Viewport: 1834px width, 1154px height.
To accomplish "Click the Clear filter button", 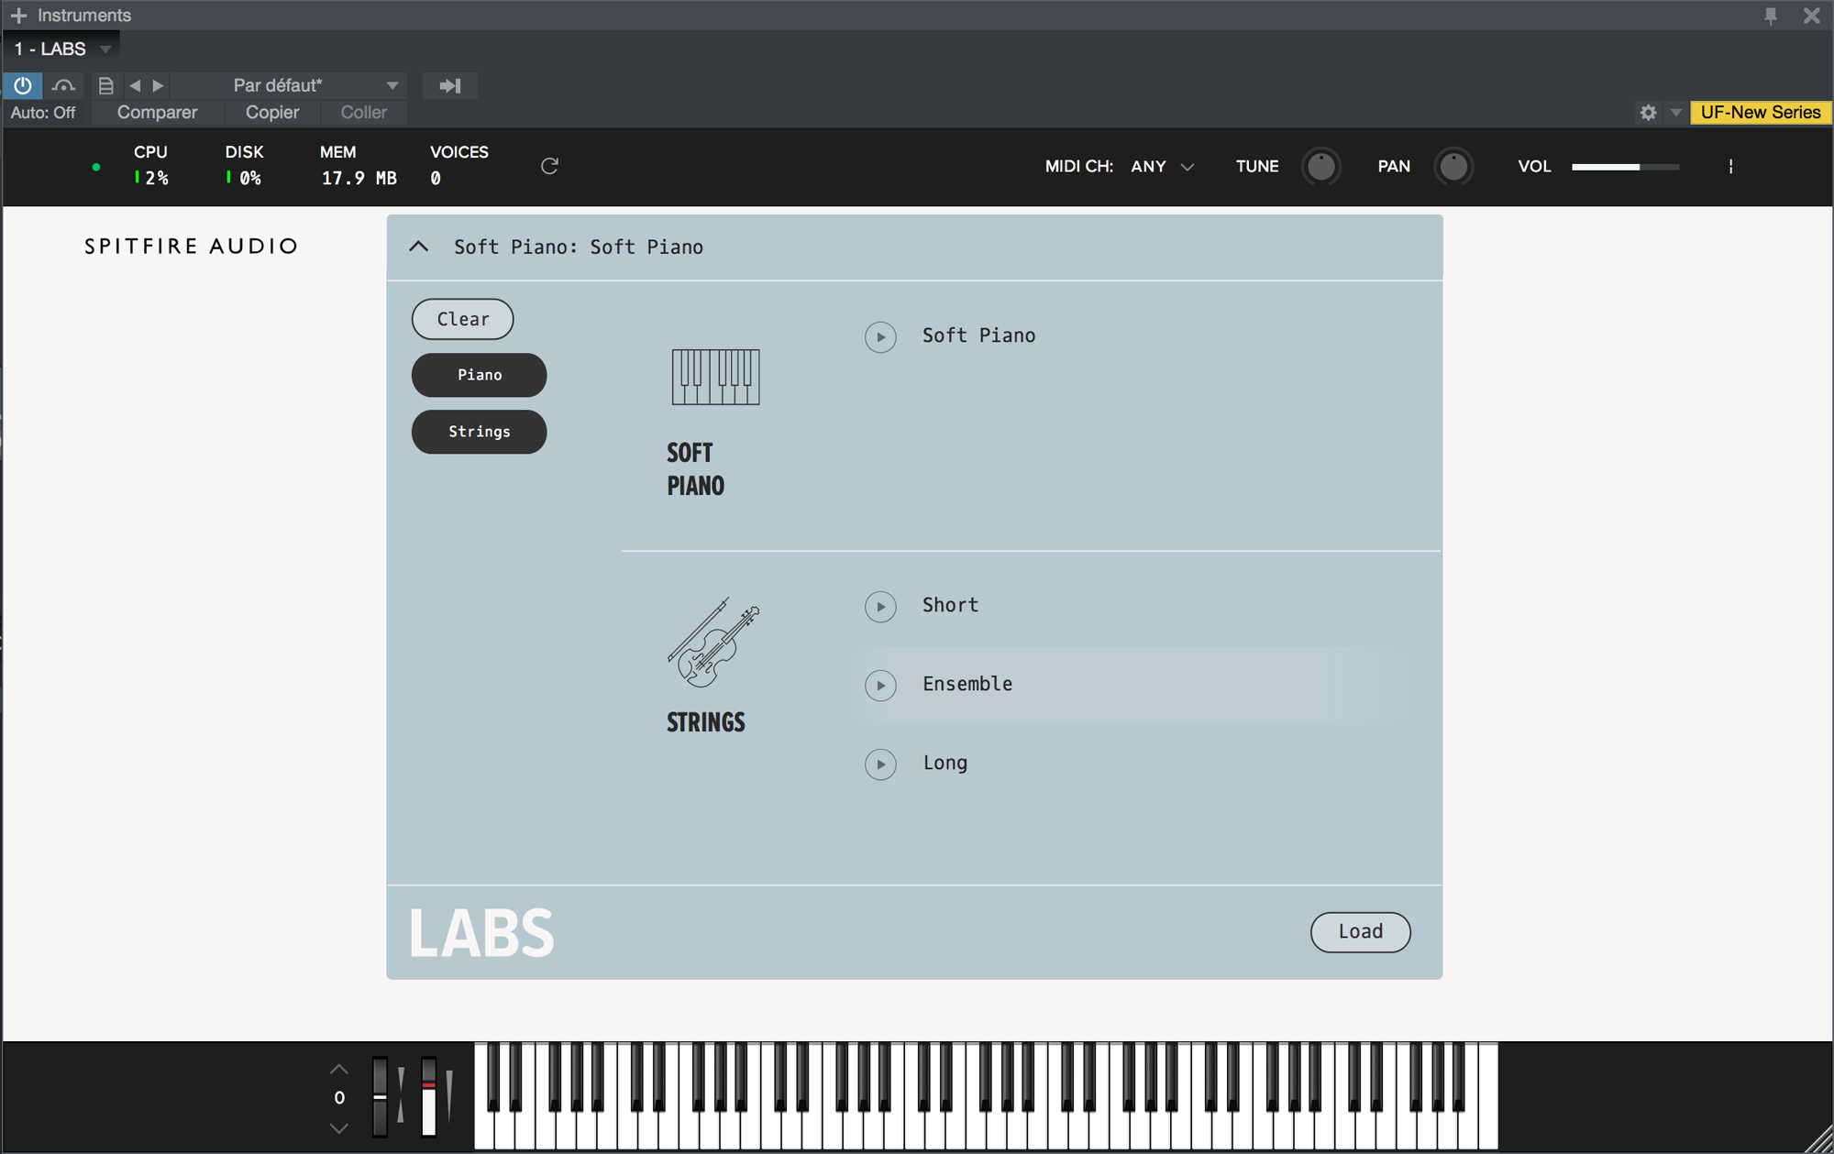I will tap(462, 319).
